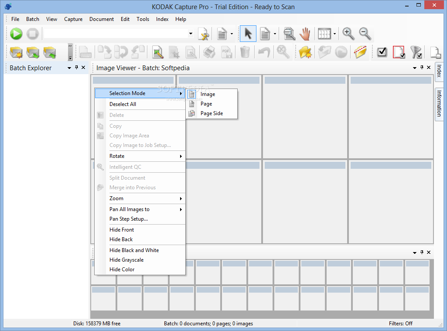This screenshot has height=331, width=447.
Task: Open the Rotate submenu
Action: tap(140, 156)
